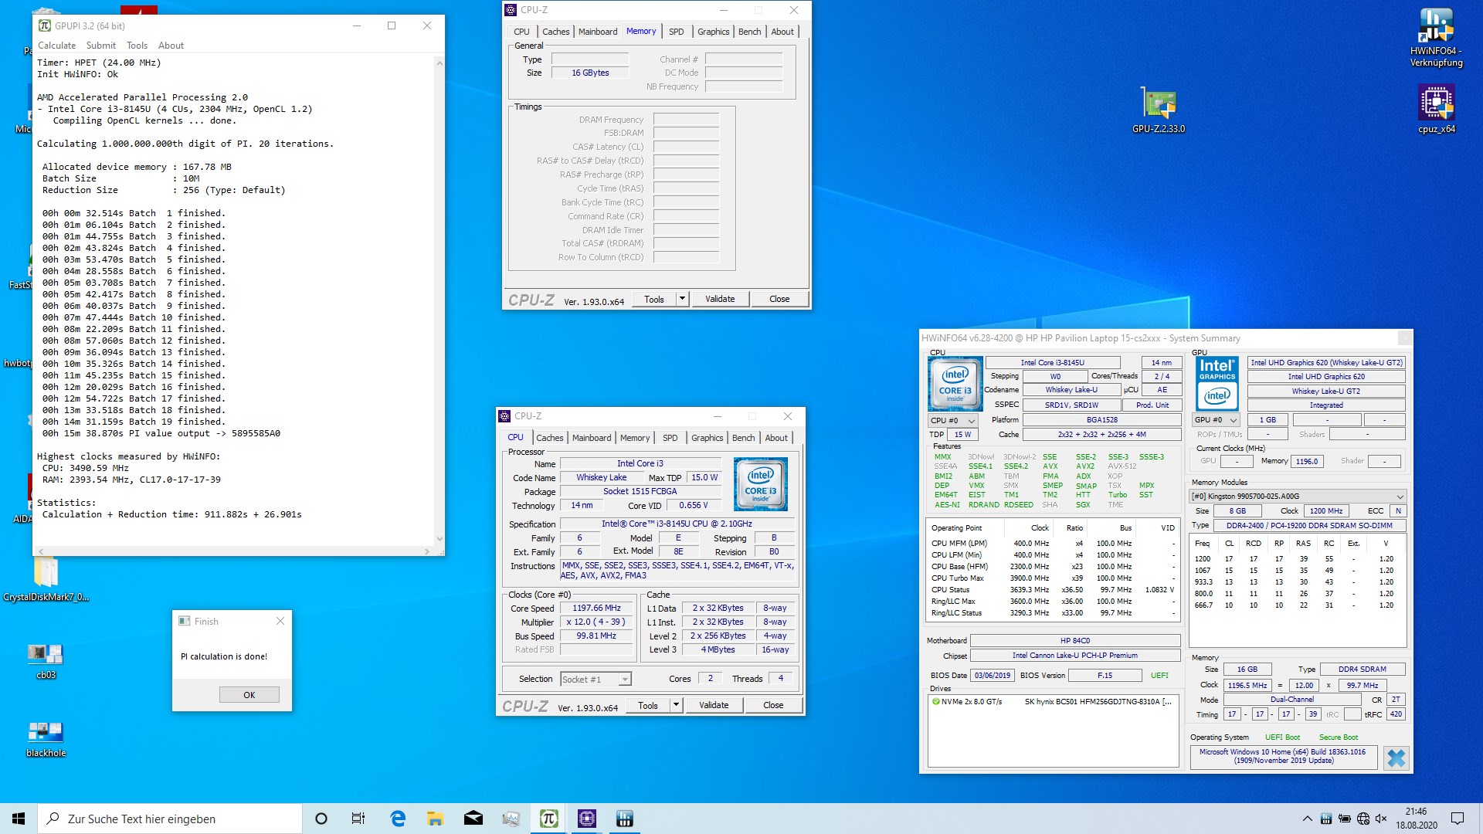This screenshot has width=1483, height=834.
Task: Switch to the CPU tab in upper CPU-Z window
Action: click(521, 32)
